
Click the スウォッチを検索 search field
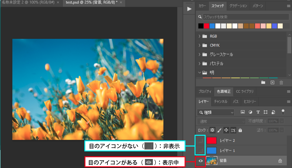coord(246,17)
